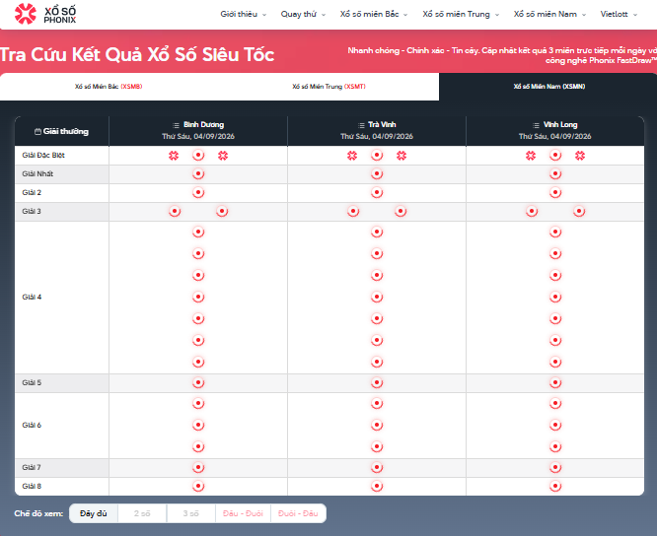Click Vĩnh Long Giải 7 spinner icon
This screenshot has width=657, height=536.
point(555,467)
